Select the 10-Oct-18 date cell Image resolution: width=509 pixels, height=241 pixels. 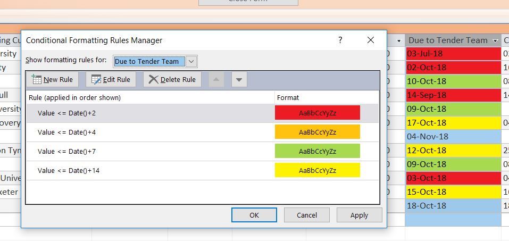point(453,81)
